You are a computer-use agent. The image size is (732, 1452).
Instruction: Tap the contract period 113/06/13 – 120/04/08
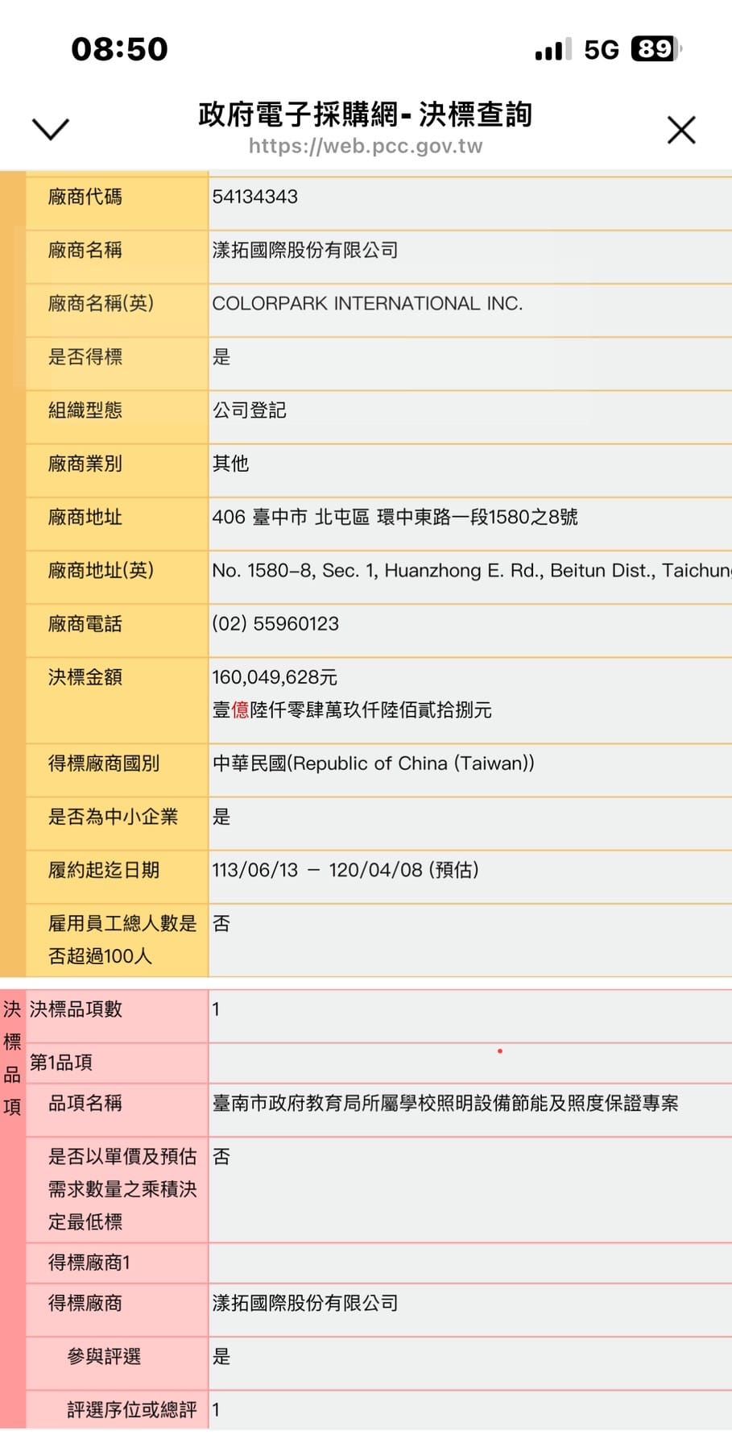[345, 871]
